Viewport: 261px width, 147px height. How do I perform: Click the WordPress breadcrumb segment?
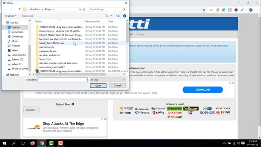(35, 9)
